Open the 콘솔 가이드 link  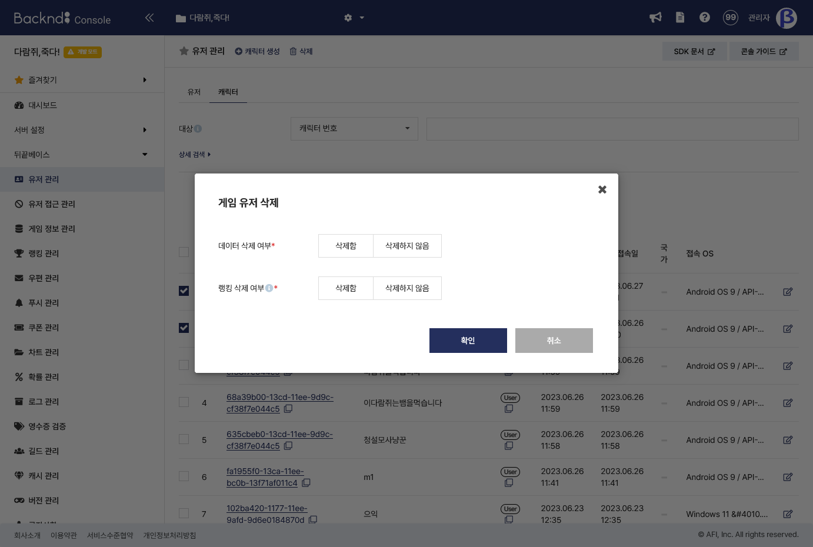[x=764, y=52]
